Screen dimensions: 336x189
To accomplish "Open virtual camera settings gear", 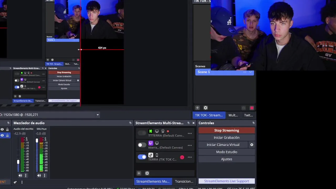I will (x=251, y=145).
